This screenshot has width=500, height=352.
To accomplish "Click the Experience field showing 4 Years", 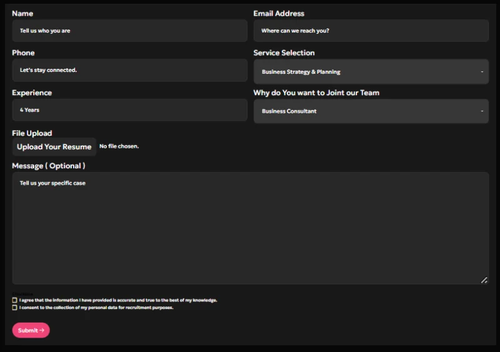I will 130,110.
